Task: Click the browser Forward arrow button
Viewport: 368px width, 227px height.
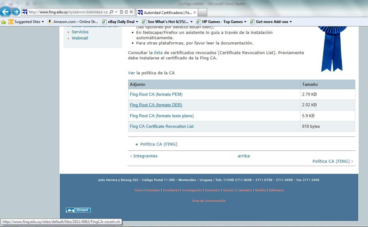Action: click(16, 12)
